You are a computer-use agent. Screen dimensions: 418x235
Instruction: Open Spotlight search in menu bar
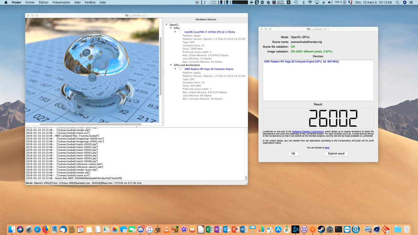point(397,2)
